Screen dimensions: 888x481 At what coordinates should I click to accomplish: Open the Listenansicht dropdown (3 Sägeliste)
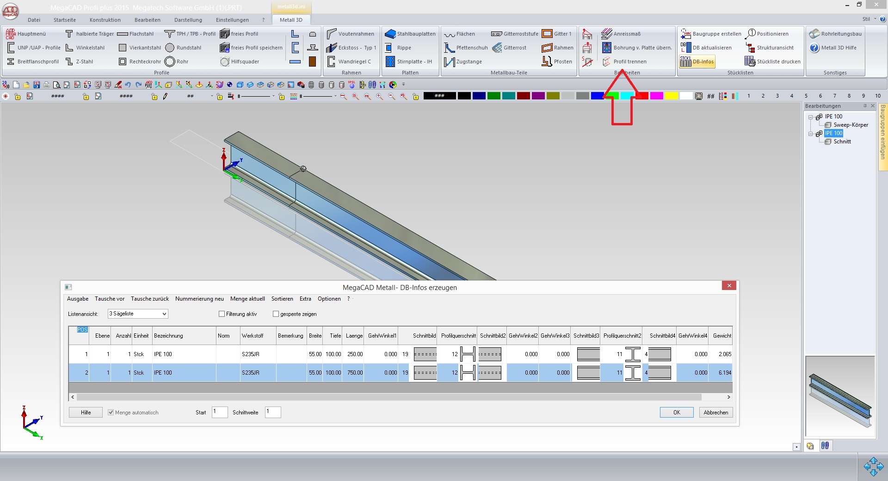[138, 314]
